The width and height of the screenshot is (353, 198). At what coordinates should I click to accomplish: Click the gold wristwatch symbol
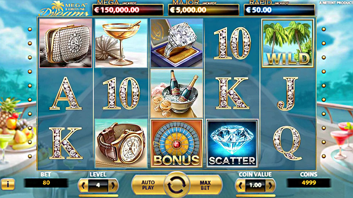click(x=121, y=143)
